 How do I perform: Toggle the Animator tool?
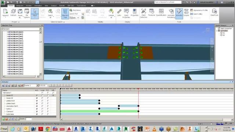179,14
